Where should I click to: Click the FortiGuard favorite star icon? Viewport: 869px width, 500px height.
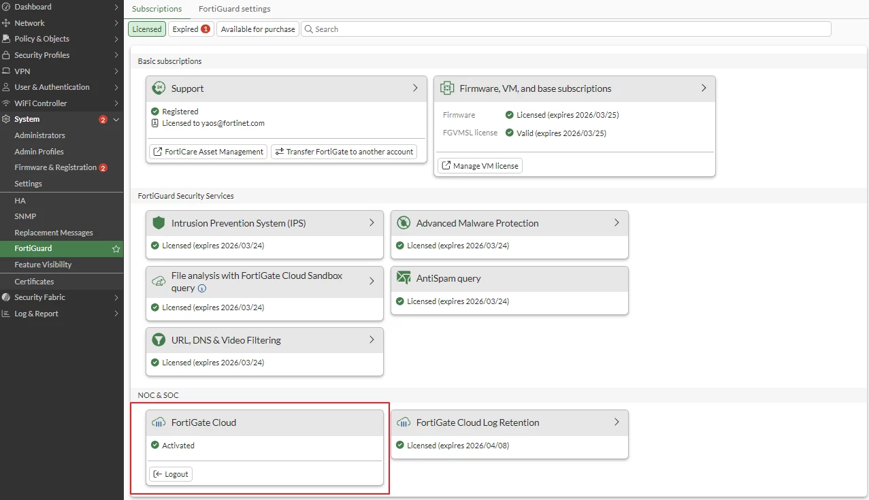[116, 249]
